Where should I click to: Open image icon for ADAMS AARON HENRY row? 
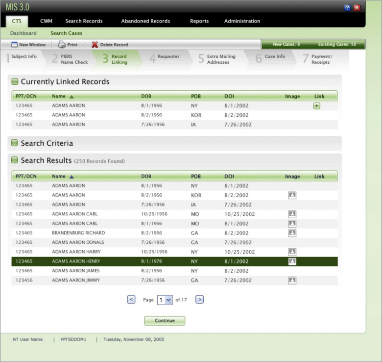(292, 261)
